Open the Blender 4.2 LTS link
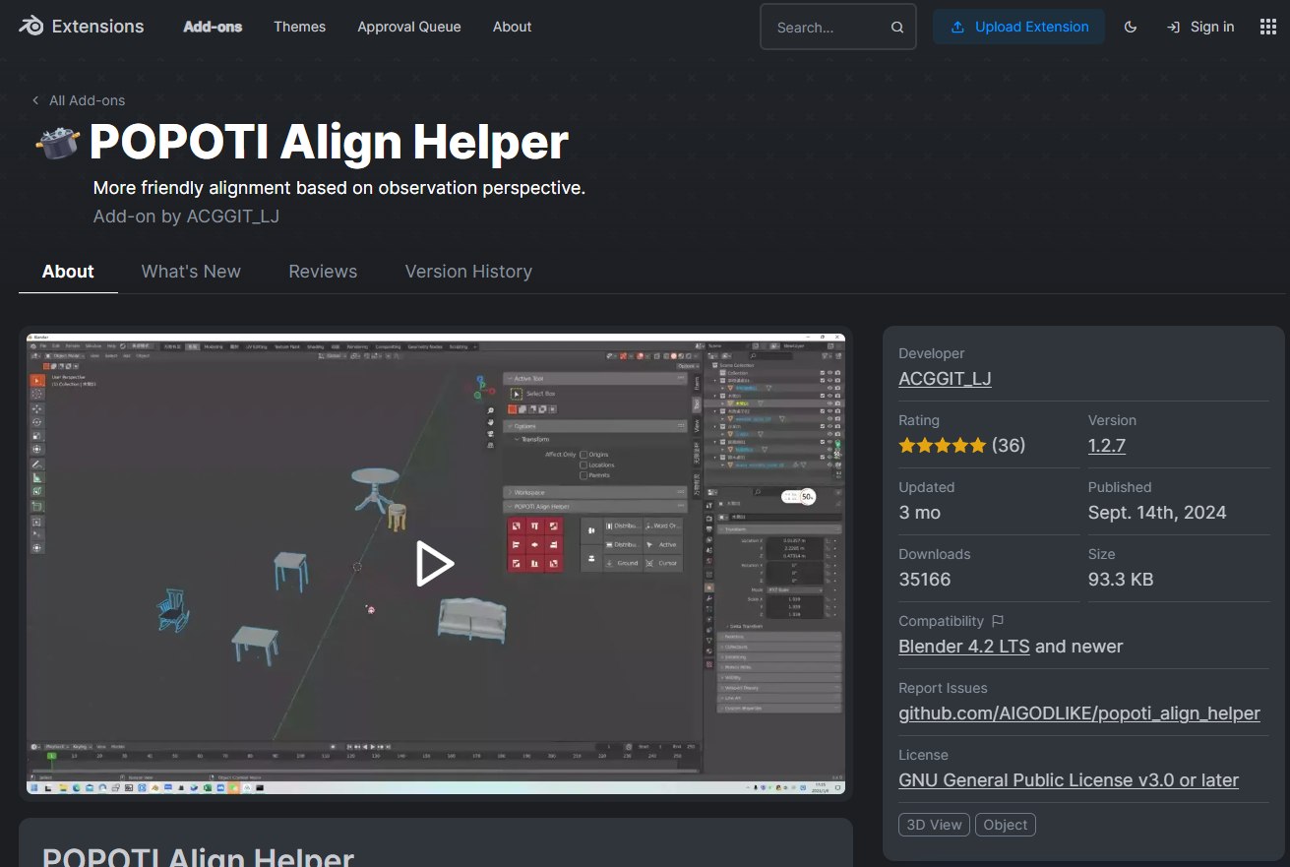The width and height of the screenshot is (1290, 867). pyautogui.click(x=964, y=647)
